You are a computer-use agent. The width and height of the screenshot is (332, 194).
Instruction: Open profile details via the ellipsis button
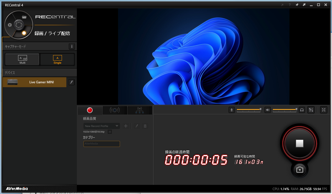point(110,132)
